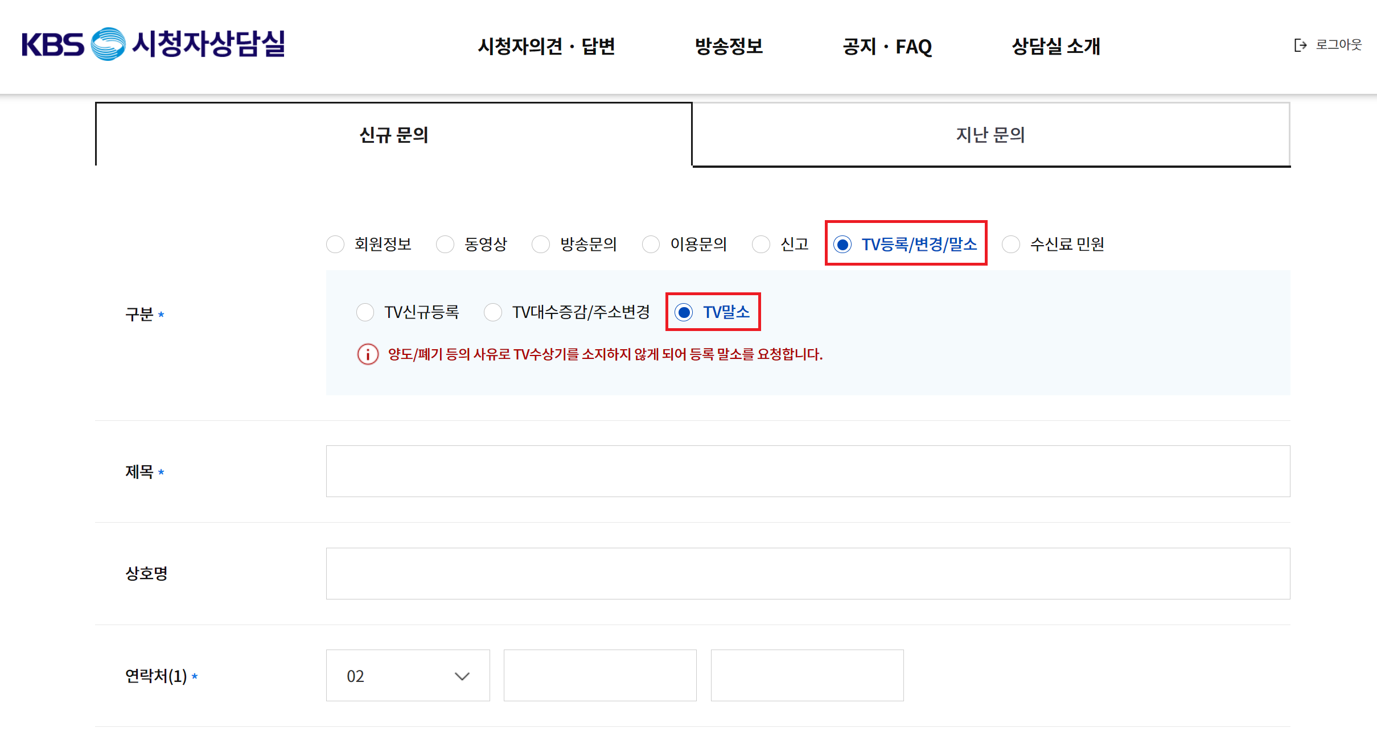Click the red info icon beside notice

(x=368, y=354)
